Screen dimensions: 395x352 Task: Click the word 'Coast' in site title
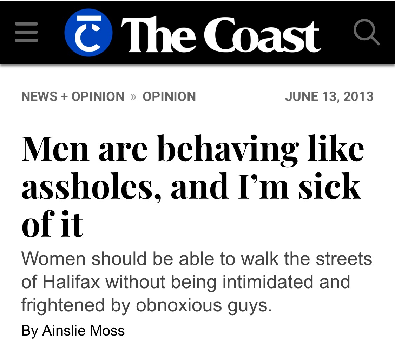point(262,35)
